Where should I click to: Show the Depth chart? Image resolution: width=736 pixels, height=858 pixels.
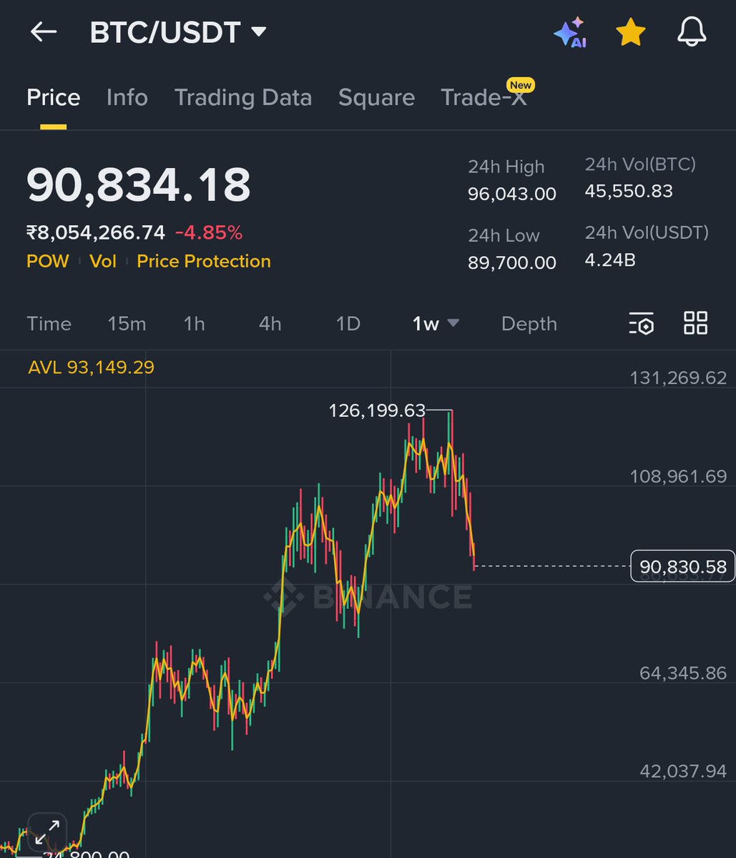pos(529,324)
